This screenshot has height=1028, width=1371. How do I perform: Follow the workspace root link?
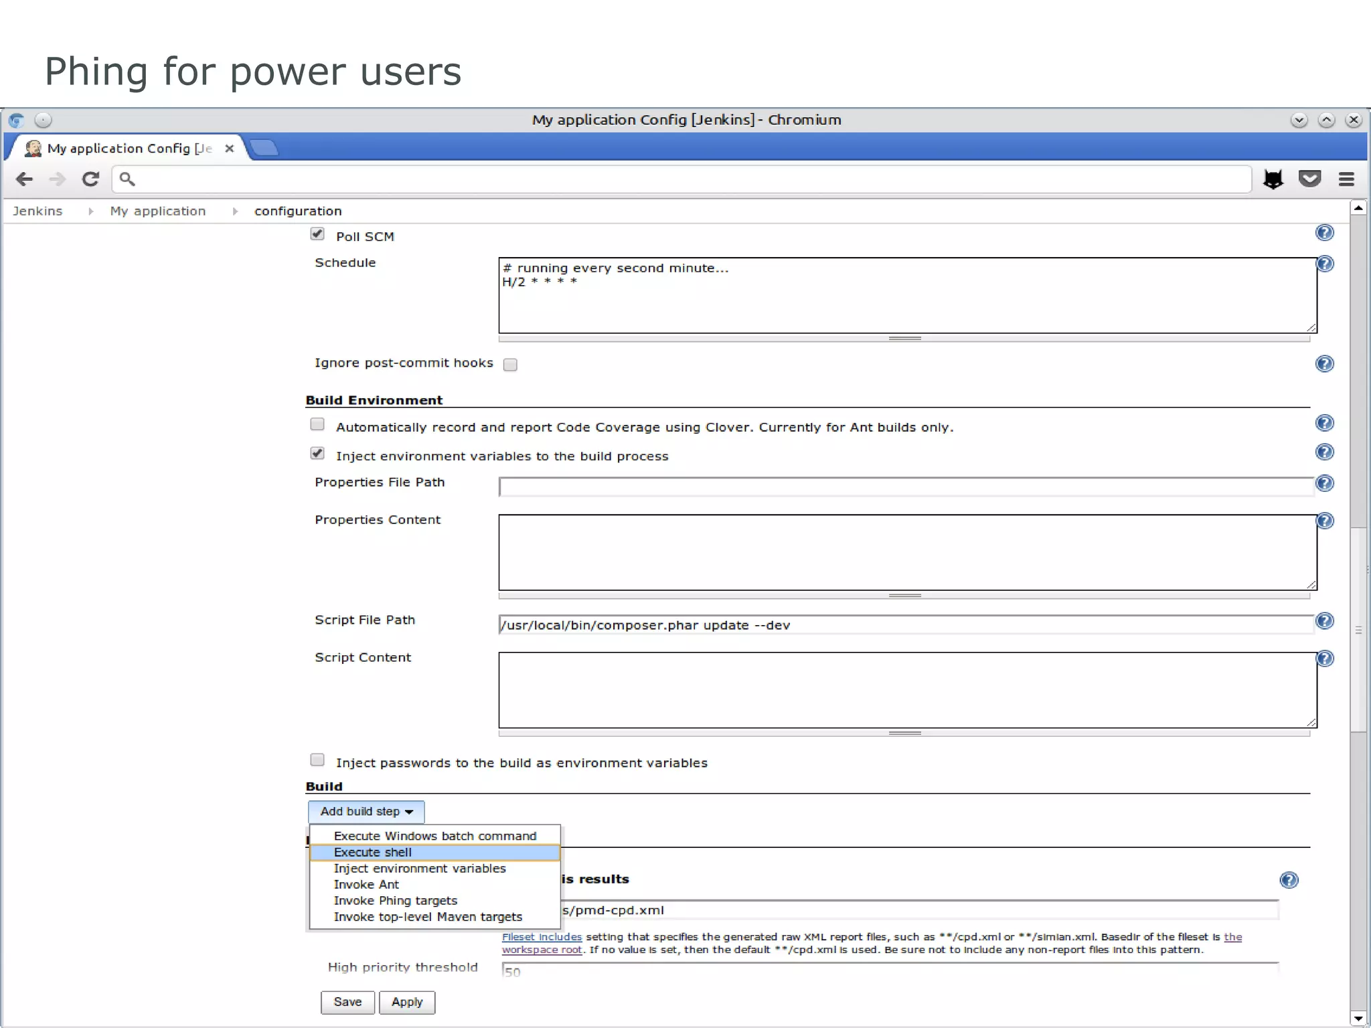(542, 950)
